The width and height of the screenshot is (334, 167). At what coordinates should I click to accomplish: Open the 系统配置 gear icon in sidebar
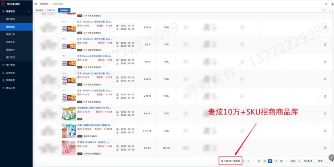click(x=3, y=80)
